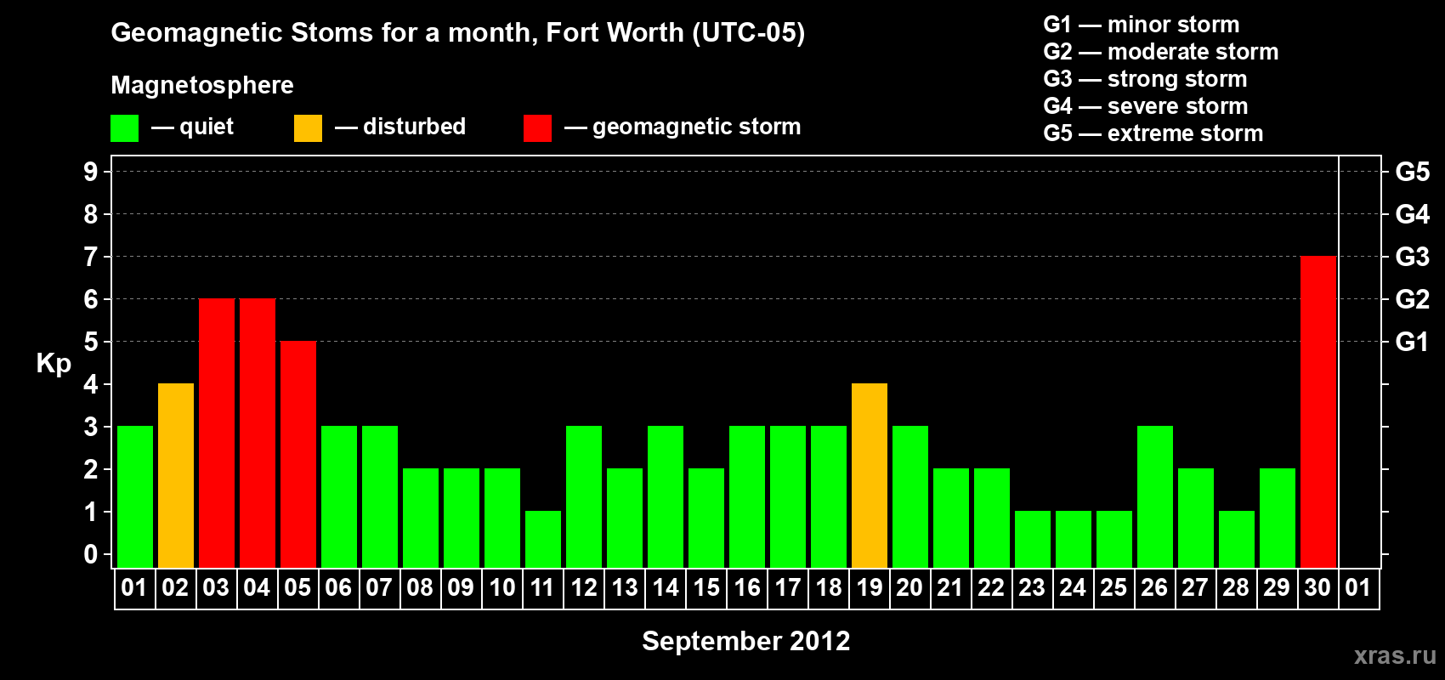Click the "quiet" legend label

click(x=207, y=127)
